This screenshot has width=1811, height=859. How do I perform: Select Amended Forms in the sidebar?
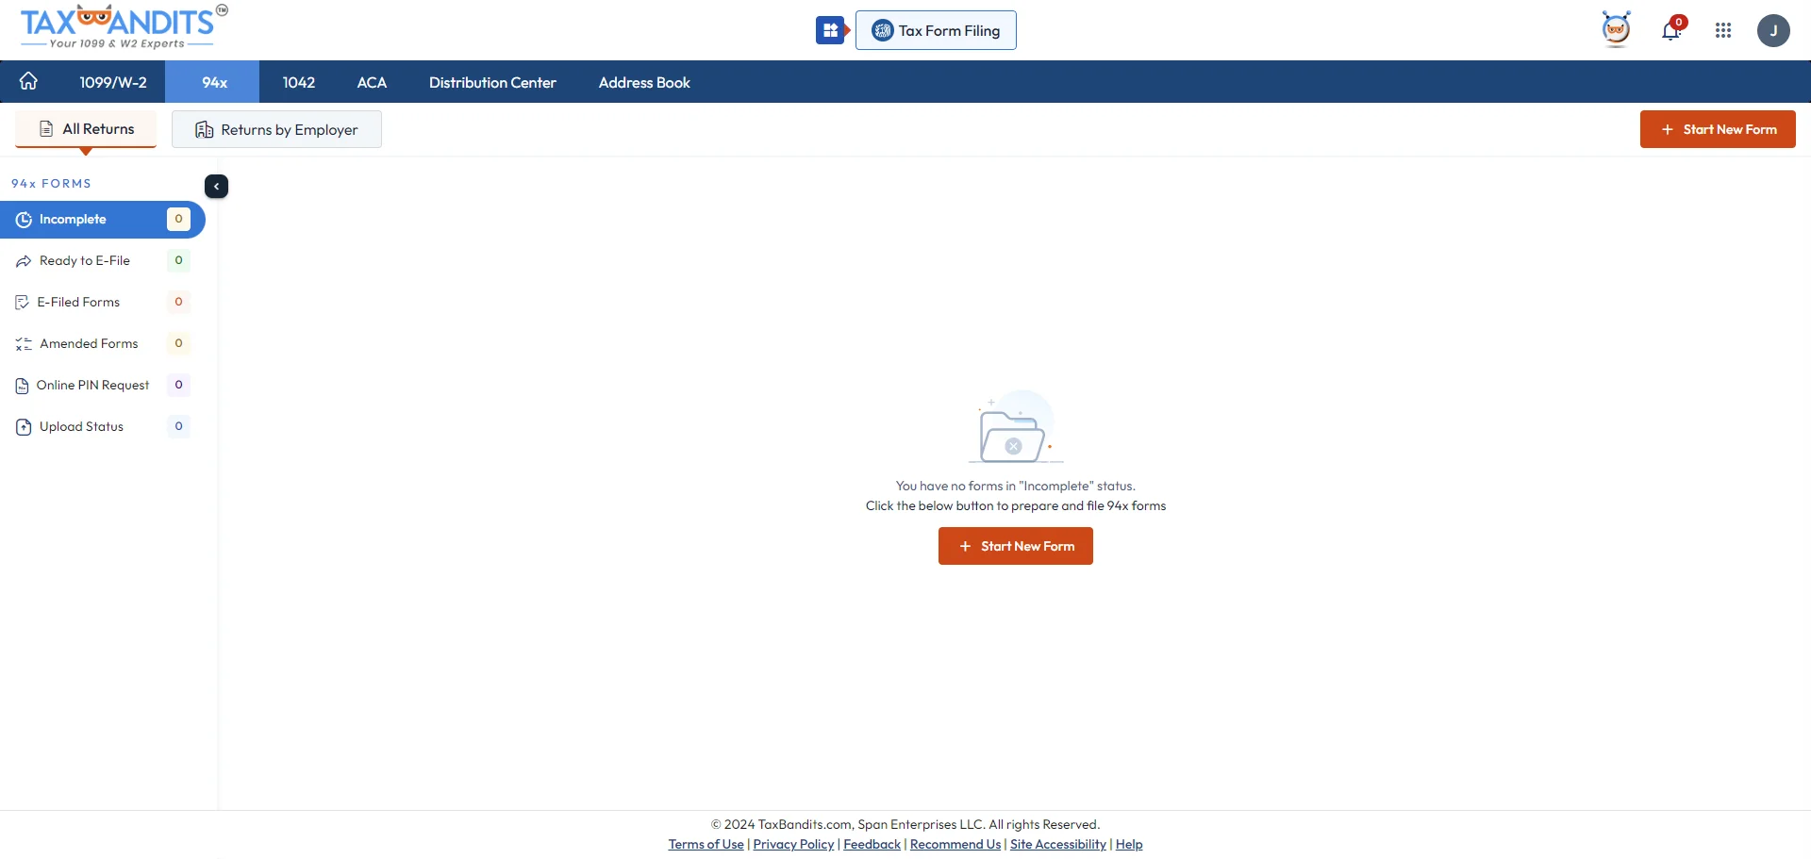pos(89,343)
